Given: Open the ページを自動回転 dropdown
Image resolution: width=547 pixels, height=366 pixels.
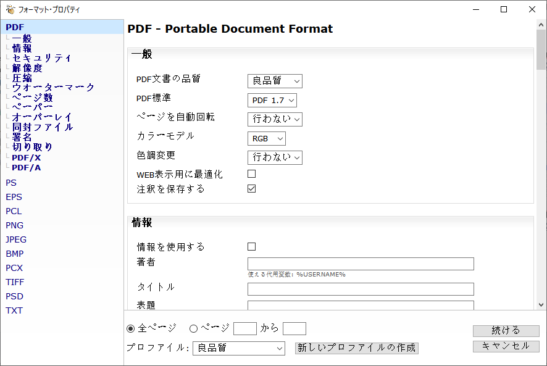Looking at the screenshot, I should 274,119.
